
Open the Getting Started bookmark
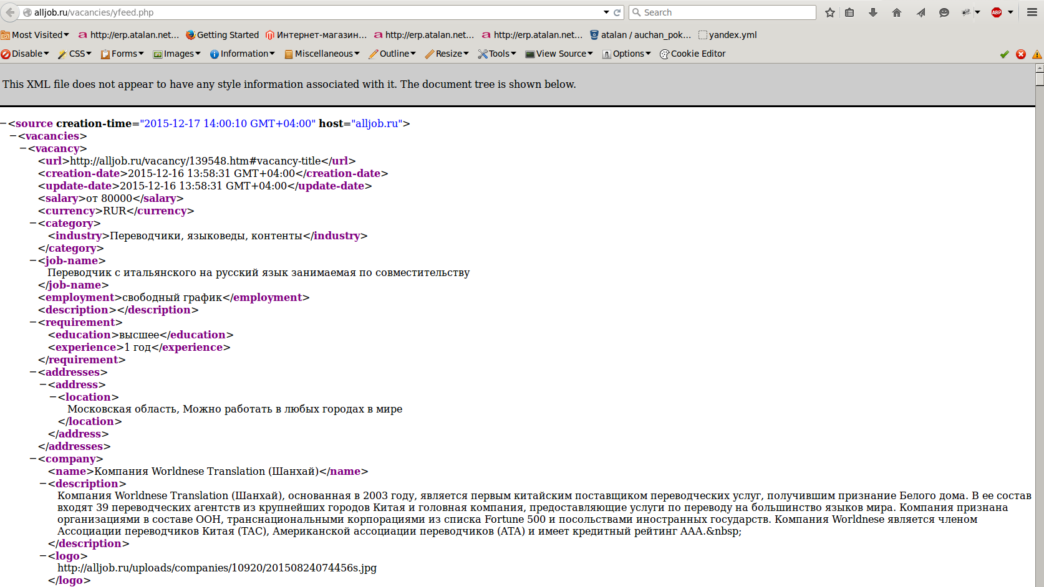[x=222, y=35]
